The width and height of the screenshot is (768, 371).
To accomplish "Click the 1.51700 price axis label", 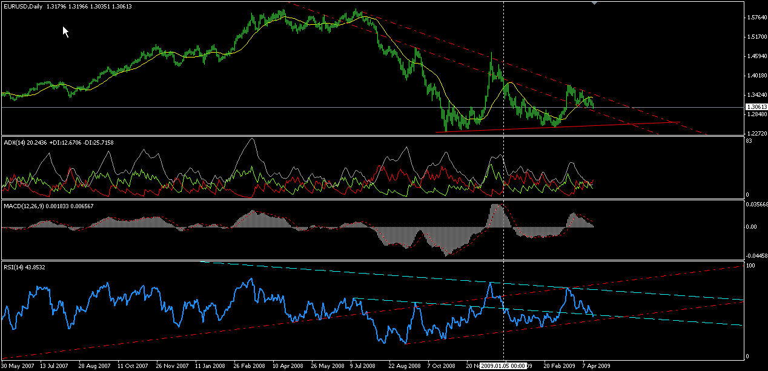I will [x=757, y=37].
